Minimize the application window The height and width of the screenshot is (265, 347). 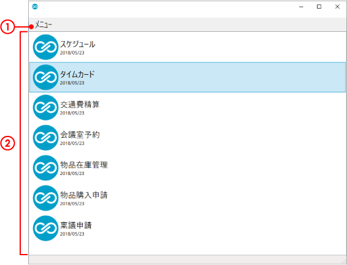click(301, 7)
